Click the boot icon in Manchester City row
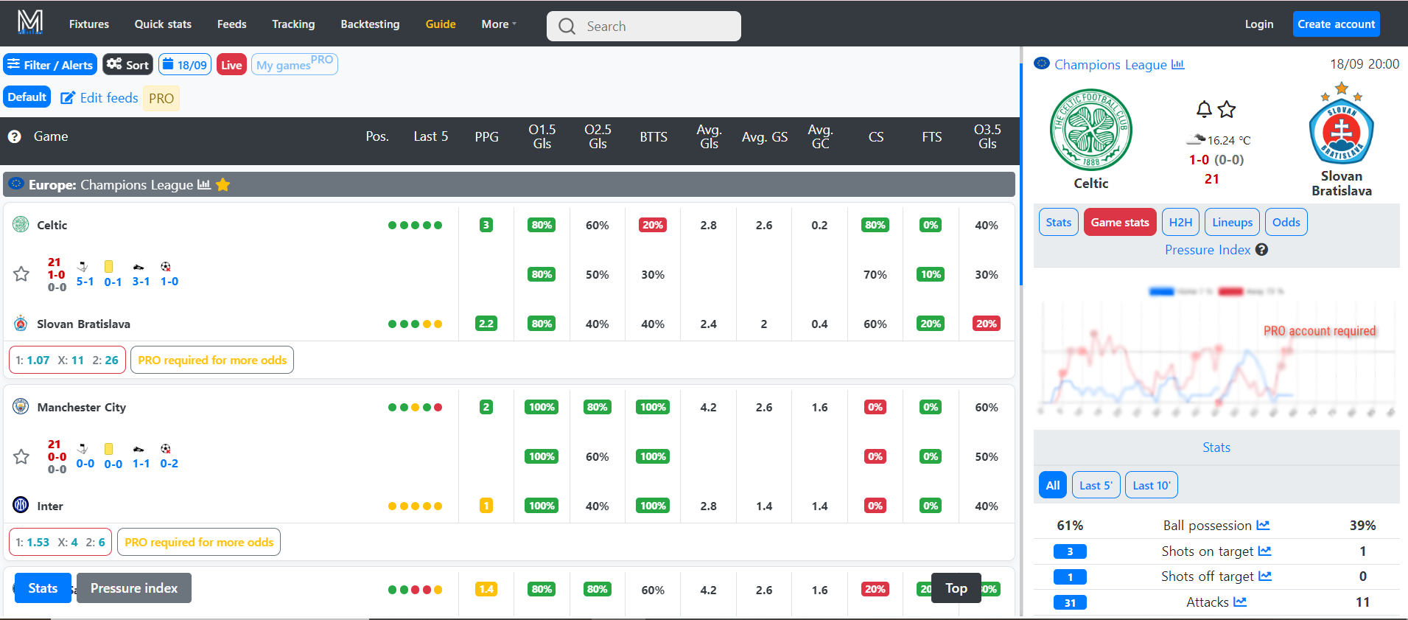 tap(139, 449)
